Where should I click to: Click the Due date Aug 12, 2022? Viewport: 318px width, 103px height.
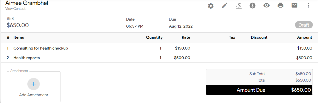pos(181,26)
